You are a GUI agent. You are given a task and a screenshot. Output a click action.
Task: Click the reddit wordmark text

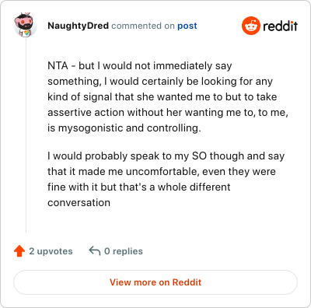[280, 26]
